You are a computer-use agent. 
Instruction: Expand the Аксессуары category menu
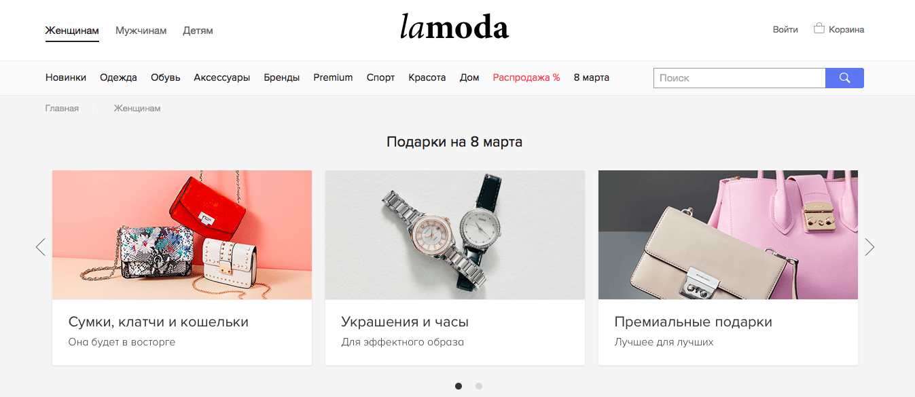click(222, 77)
